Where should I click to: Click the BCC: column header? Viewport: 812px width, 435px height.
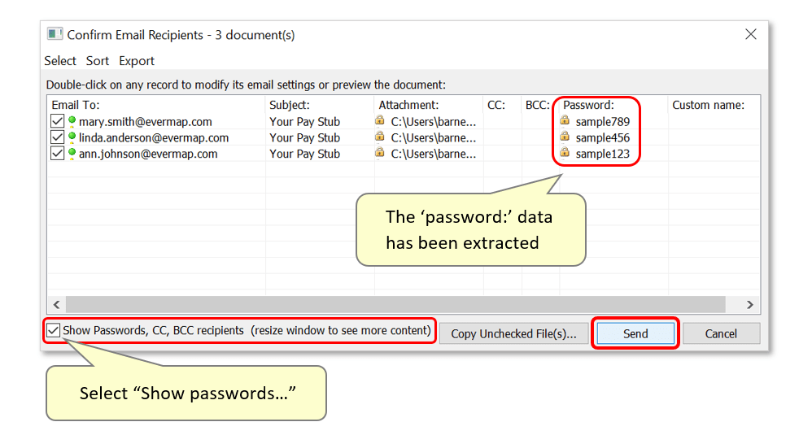[x=540, y=105]
